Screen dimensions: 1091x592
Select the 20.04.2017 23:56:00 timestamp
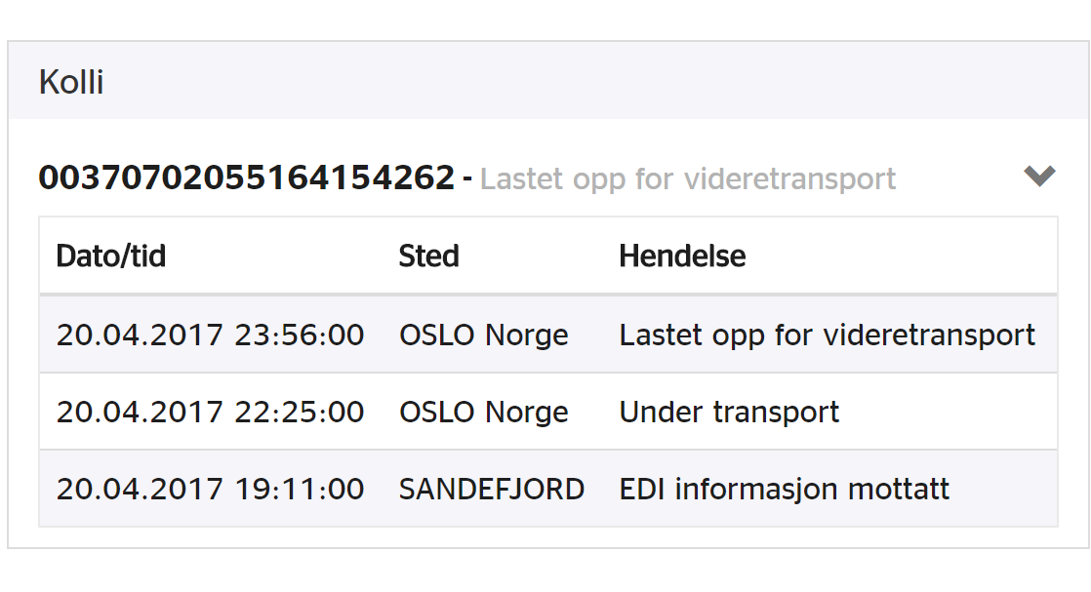tap(210, 335)
